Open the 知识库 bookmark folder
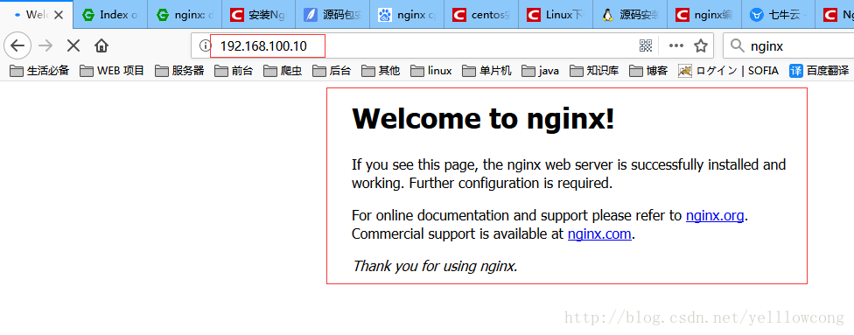The height and width of the screenshot is (335, 854). pos(594,70)
